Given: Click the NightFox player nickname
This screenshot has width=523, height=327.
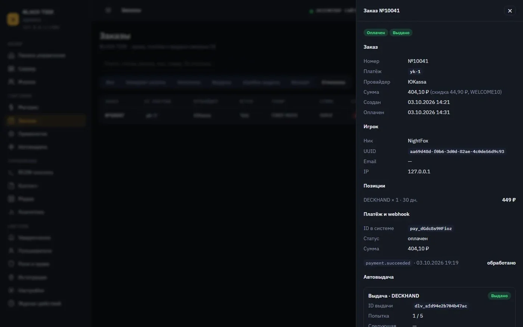Looking at the screenshot, I should point(418,141).
